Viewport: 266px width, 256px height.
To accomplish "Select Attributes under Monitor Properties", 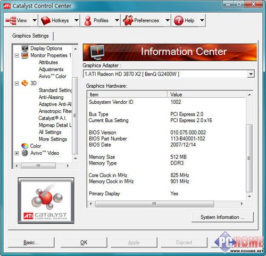I will coord(48,62).
